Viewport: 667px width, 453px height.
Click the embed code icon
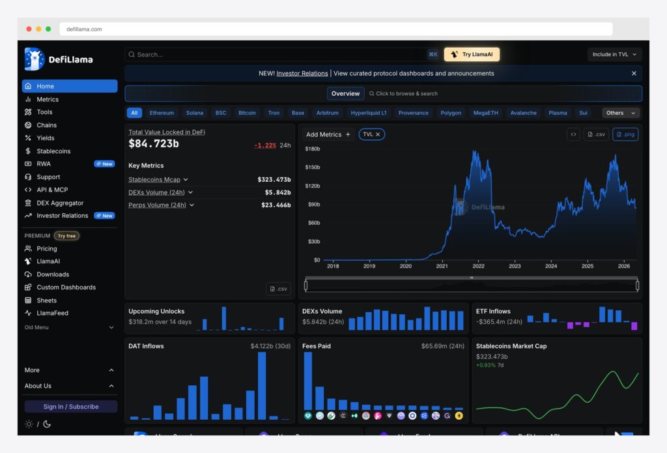point(573,134)
